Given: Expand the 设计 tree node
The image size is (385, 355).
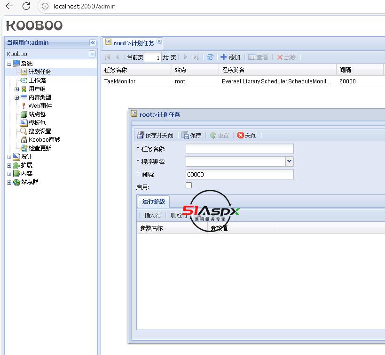Looking at the screenshot, I should (9, 157).
